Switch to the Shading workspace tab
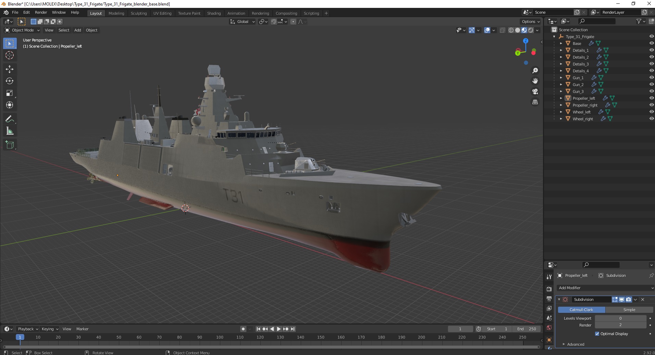Image resolution: width=655 pixels, height=355 pixels. (x=214, y=13)
